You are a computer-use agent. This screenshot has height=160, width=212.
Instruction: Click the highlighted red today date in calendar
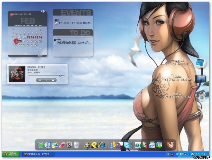point(16,41)
